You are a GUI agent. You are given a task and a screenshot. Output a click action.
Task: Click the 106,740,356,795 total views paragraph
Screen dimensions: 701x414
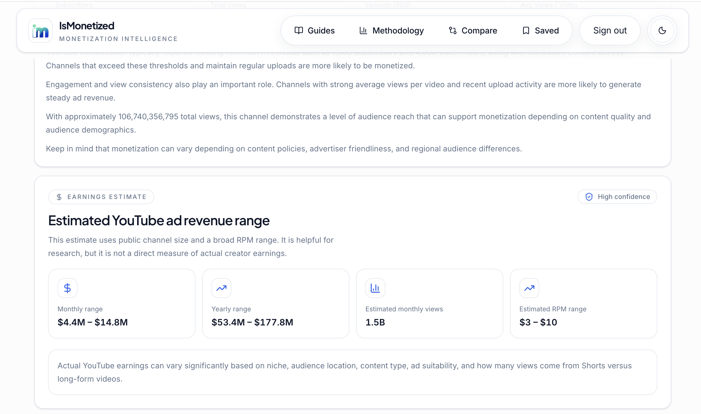tap(348, 123)
